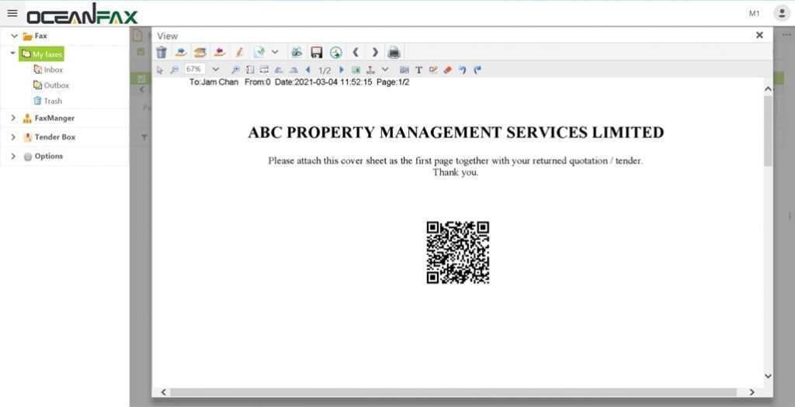Pick the eraser tool in the viewer toolbar

click(447, 70)
